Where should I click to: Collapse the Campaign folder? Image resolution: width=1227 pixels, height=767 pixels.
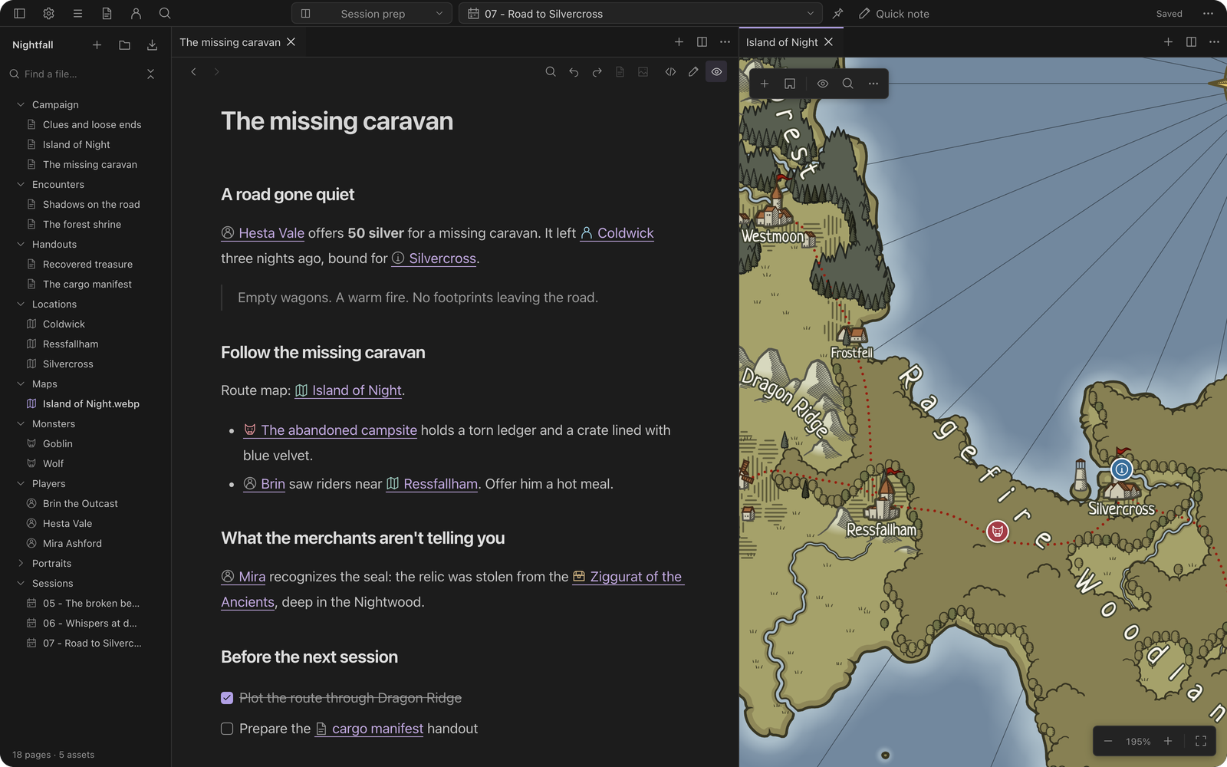pos(21,104)
